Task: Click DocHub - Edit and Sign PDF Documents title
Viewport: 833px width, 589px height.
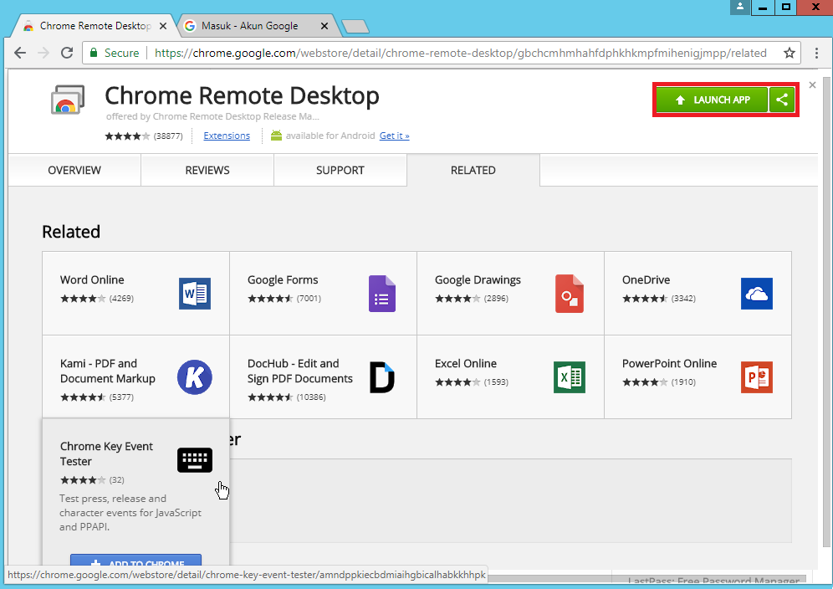Action: pos(300,371)
